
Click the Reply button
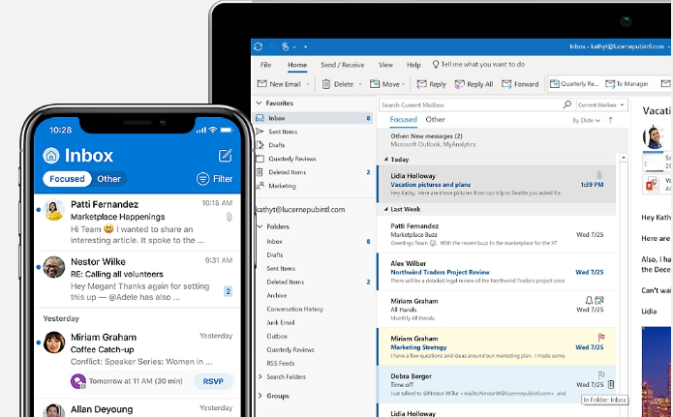pyautogui.click(x=431, y=84)
